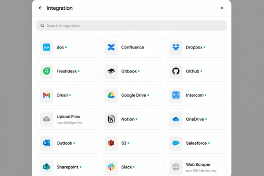
Task: Click 'max 20MB per file' note
Action: click(69, 123)
